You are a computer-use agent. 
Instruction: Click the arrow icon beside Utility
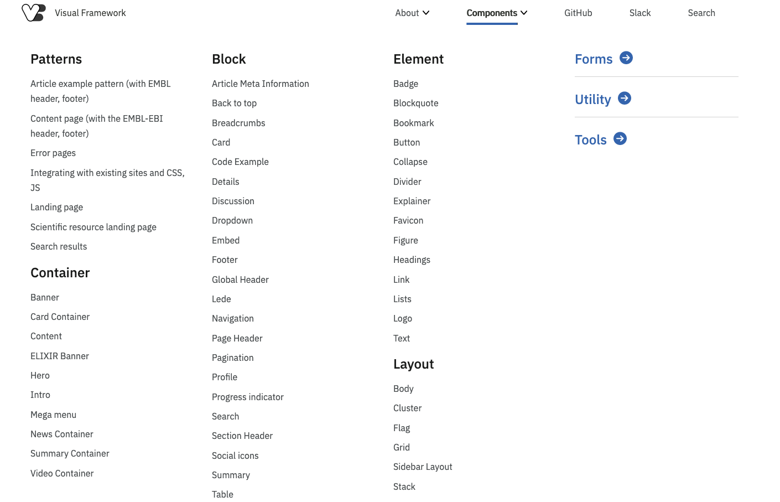click(x=625, y=99)
